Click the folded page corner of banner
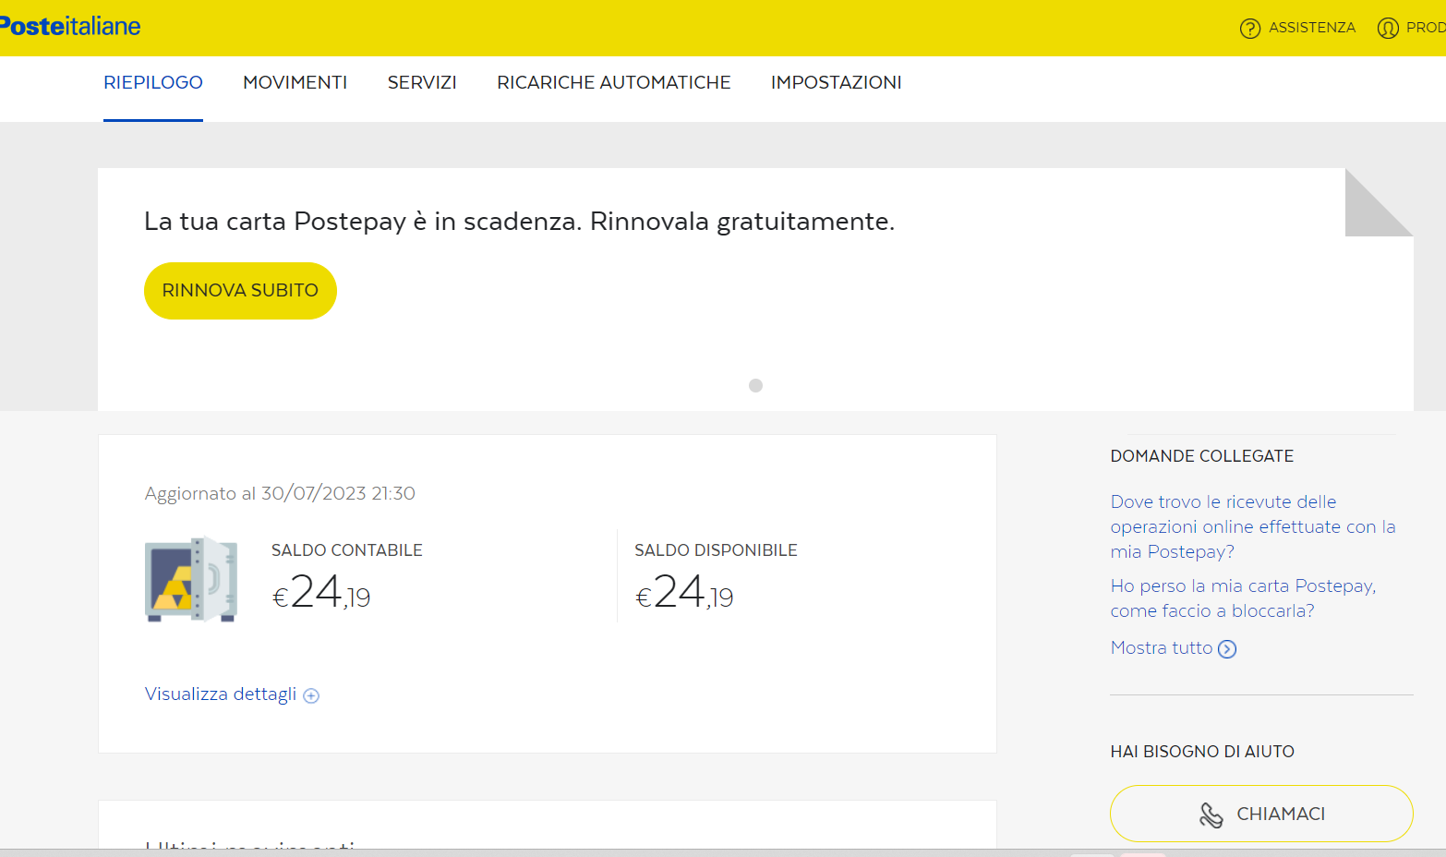 tap(1379, 203)
